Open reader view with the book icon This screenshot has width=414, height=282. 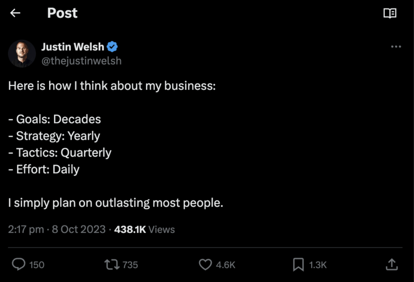click(390, 13)
